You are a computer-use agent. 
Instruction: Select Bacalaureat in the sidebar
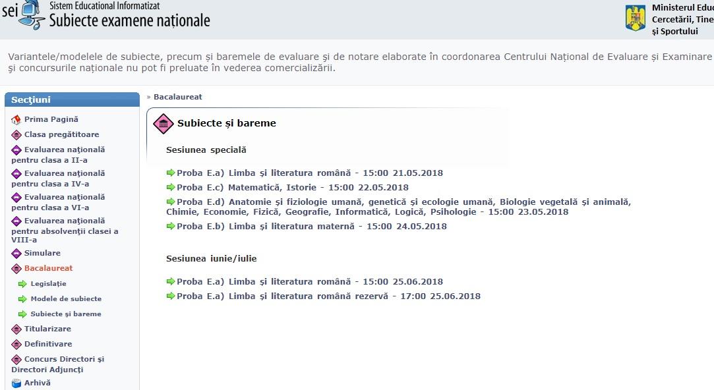48,268
